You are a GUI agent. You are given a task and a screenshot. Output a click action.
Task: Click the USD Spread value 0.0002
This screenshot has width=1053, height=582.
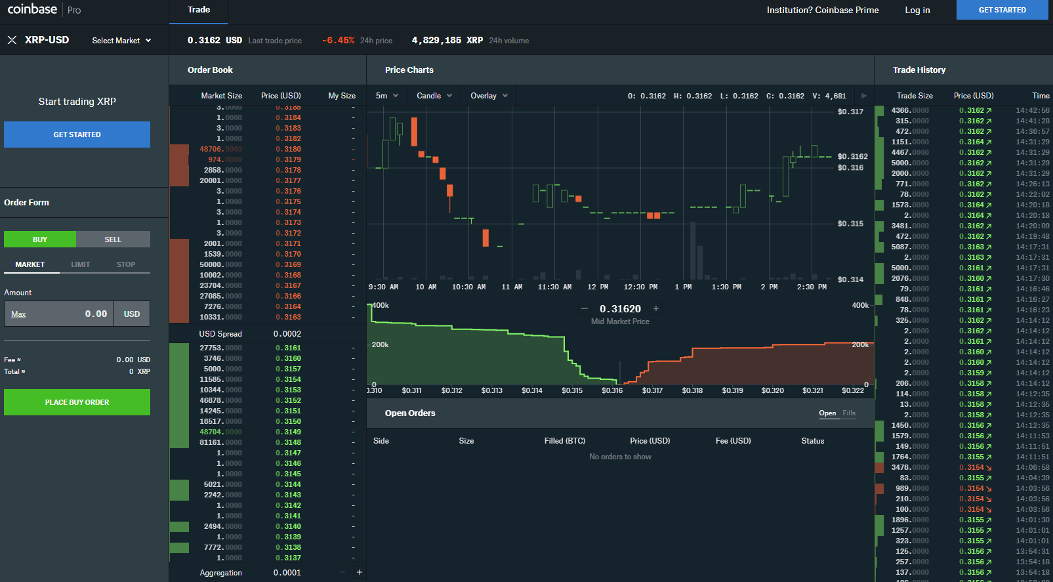[287, 333]
